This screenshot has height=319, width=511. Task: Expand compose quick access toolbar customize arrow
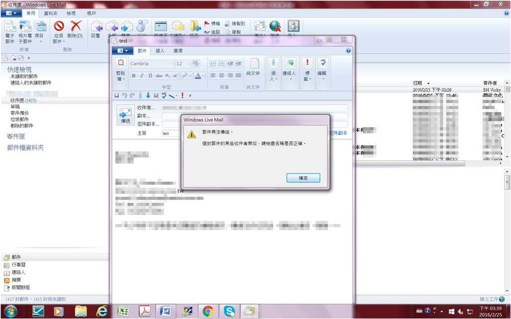[x=190, y=96]
